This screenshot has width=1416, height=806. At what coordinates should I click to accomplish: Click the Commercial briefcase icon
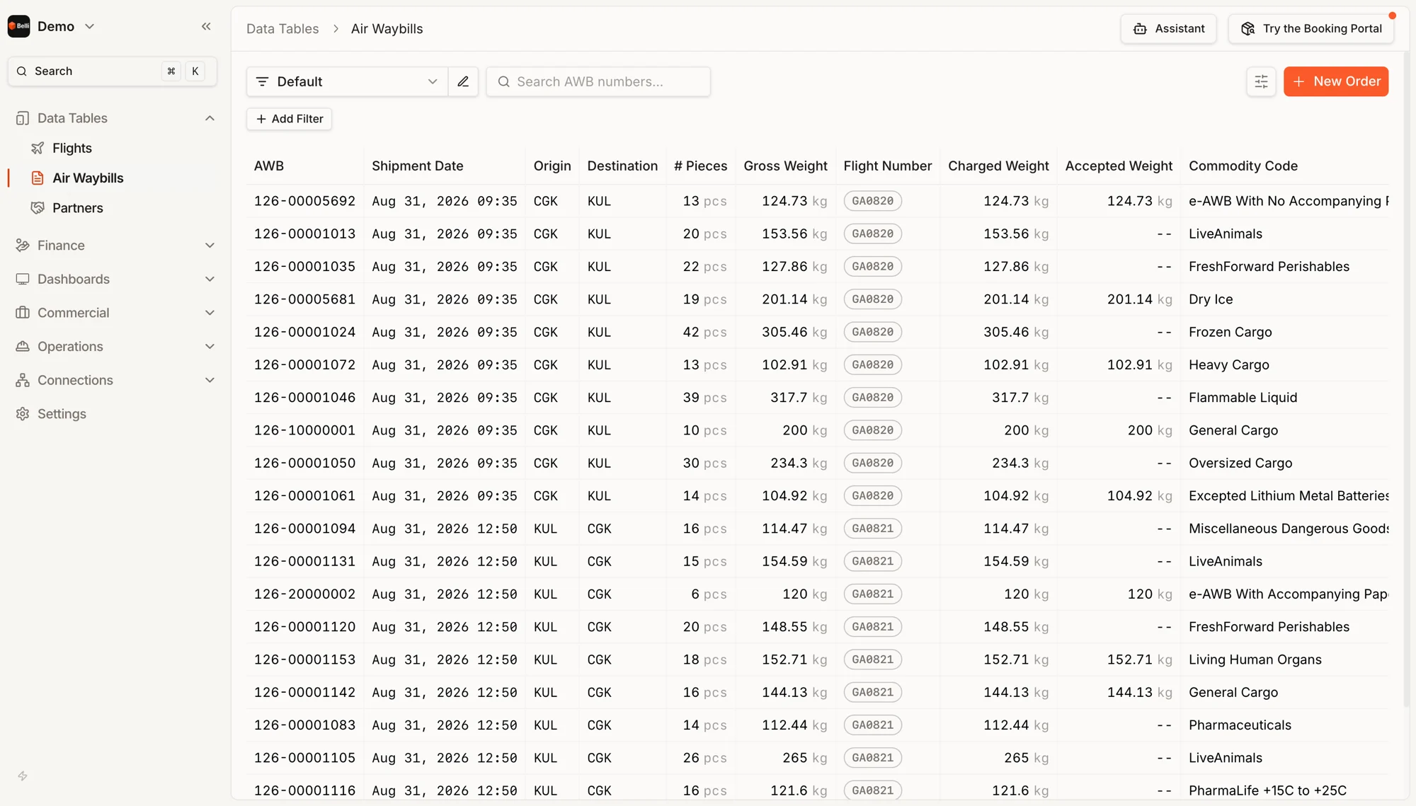[x=23, y=313]
